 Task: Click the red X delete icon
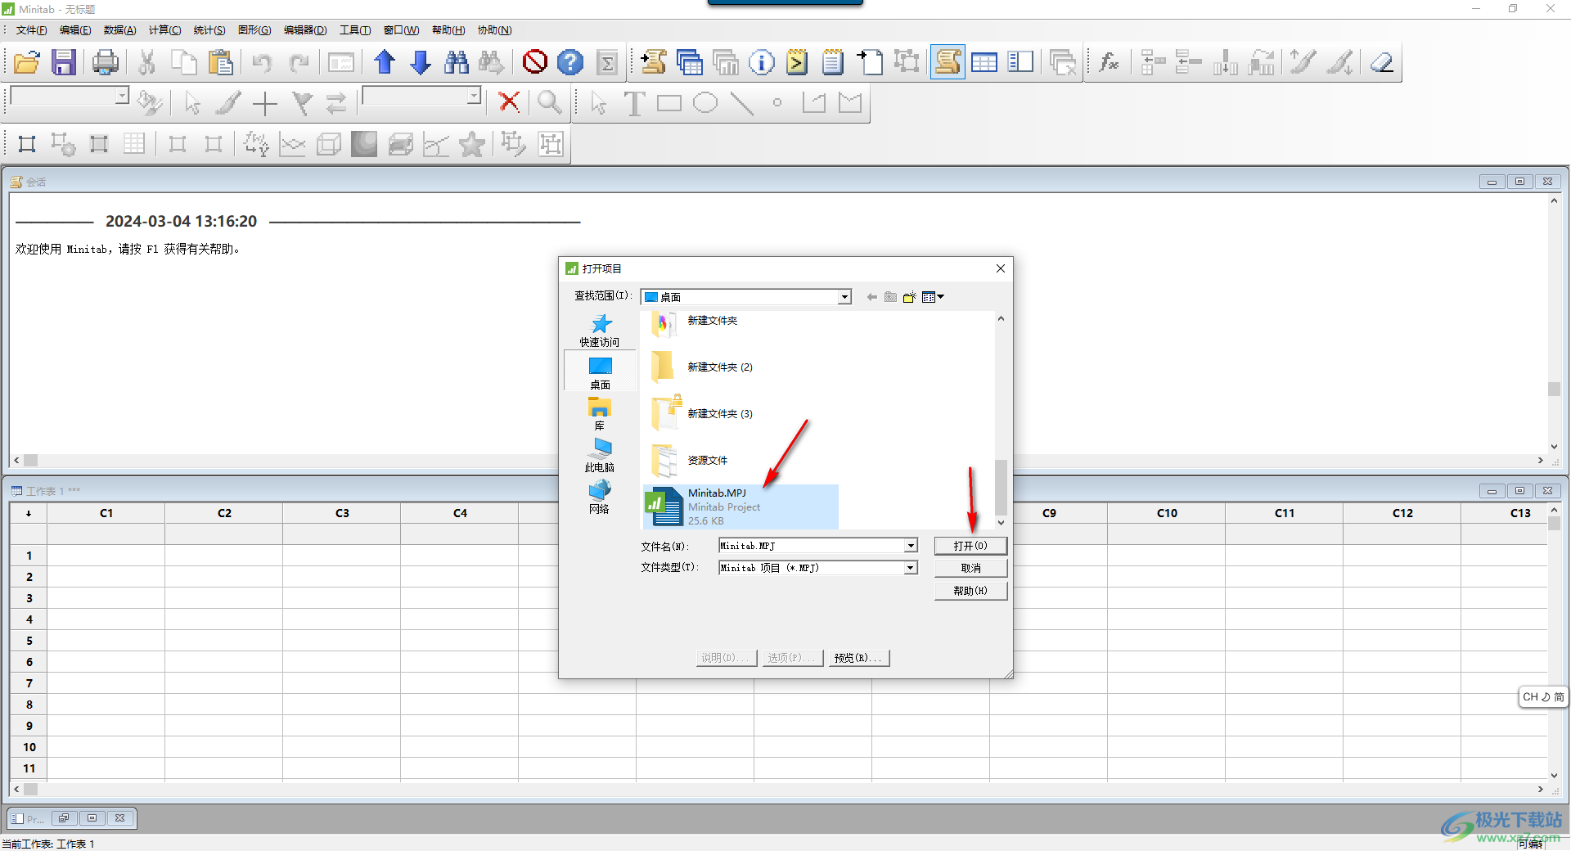pyautogui.click(x=509, y=102)
